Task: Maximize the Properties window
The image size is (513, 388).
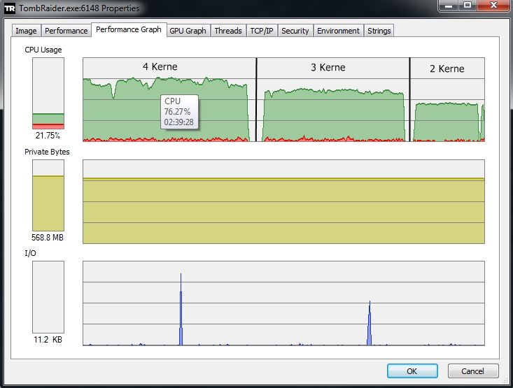Action: pos(468,6)
